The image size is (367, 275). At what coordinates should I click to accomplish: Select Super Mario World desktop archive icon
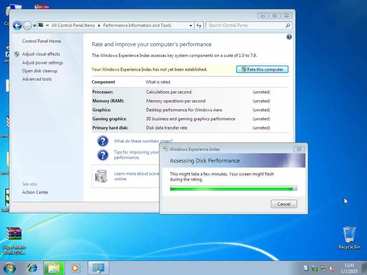point(14,241)
